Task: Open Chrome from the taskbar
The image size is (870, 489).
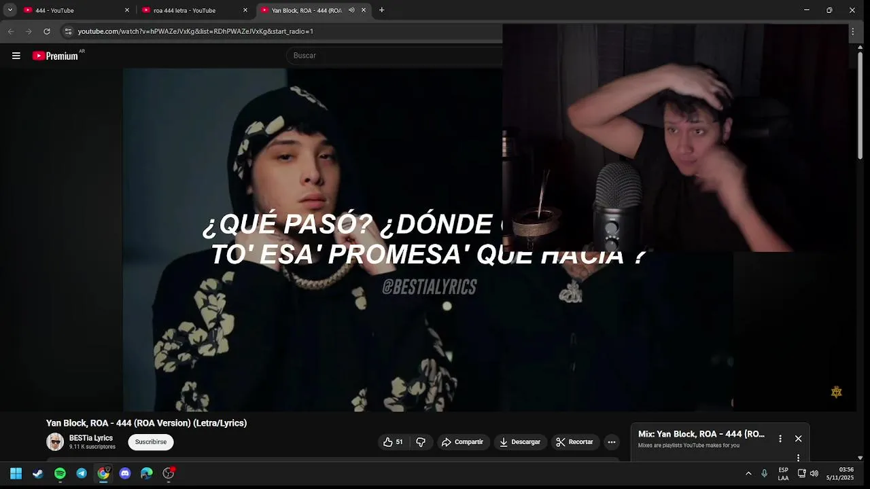Action: point(103,473)
